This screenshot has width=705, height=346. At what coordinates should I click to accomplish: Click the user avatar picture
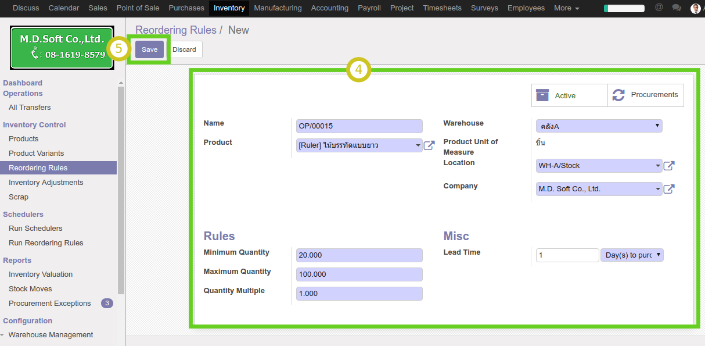[x=695, y=8]
